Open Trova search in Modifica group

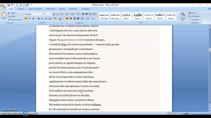click(193, 13)
